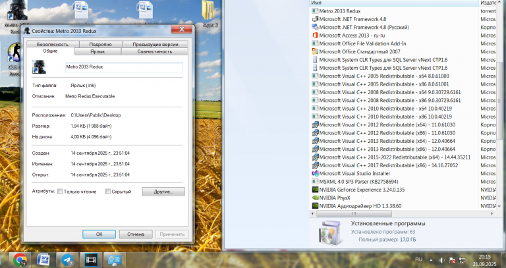The width and height of the screenshot is (506, 268).
Task: Switch to the Безопасность tab
Action: 53,44
